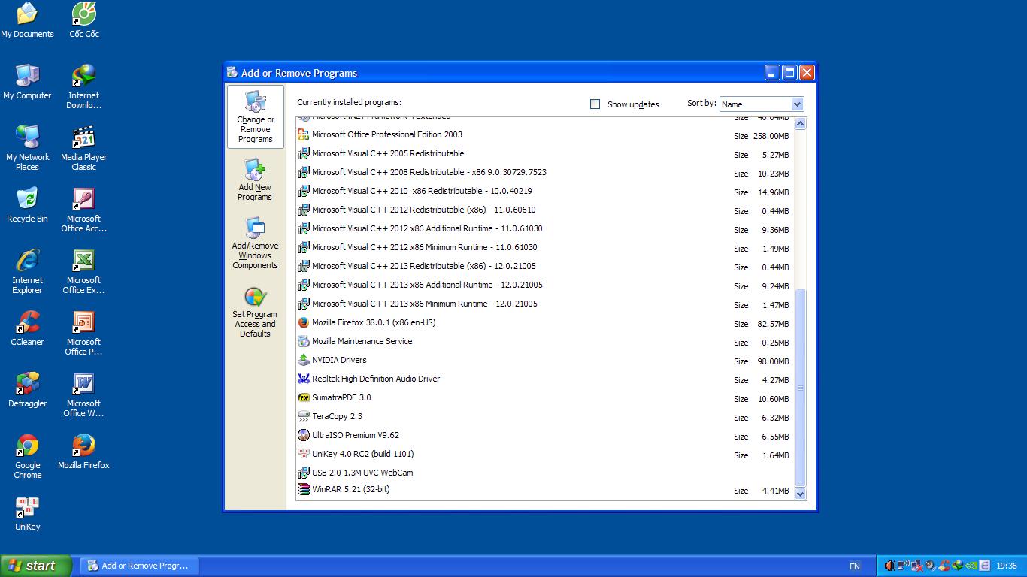
Task: Select the NVIDIA Drivers list entry
Action: (339, 361)
